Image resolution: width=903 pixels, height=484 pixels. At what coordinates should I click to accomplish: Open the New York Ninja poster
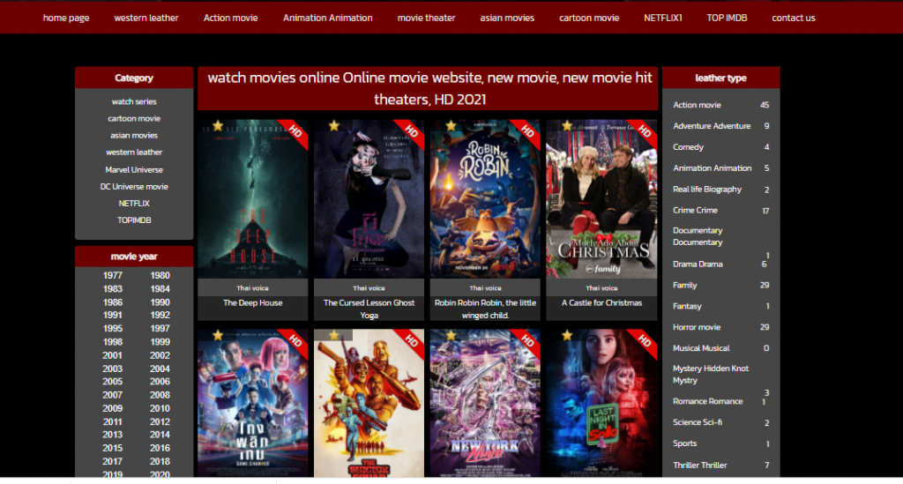(x=486, y=403)
